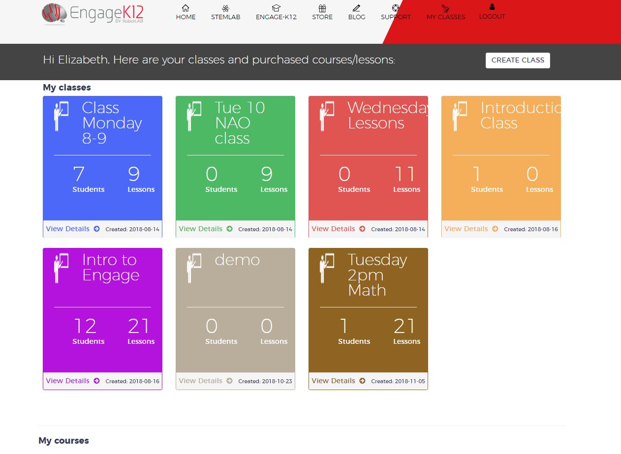Click the Blog pencil icon
This screenshot has height=454, width=621.
pos(356,8)
